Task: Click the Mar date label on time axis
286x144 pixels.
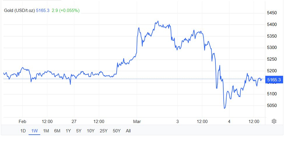Action: (137, 121)
